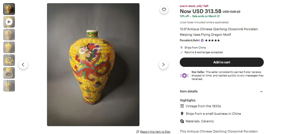Click the flag icon to report item
The height and width of the screenshot is (134, 281).
[x=138, y=132]
